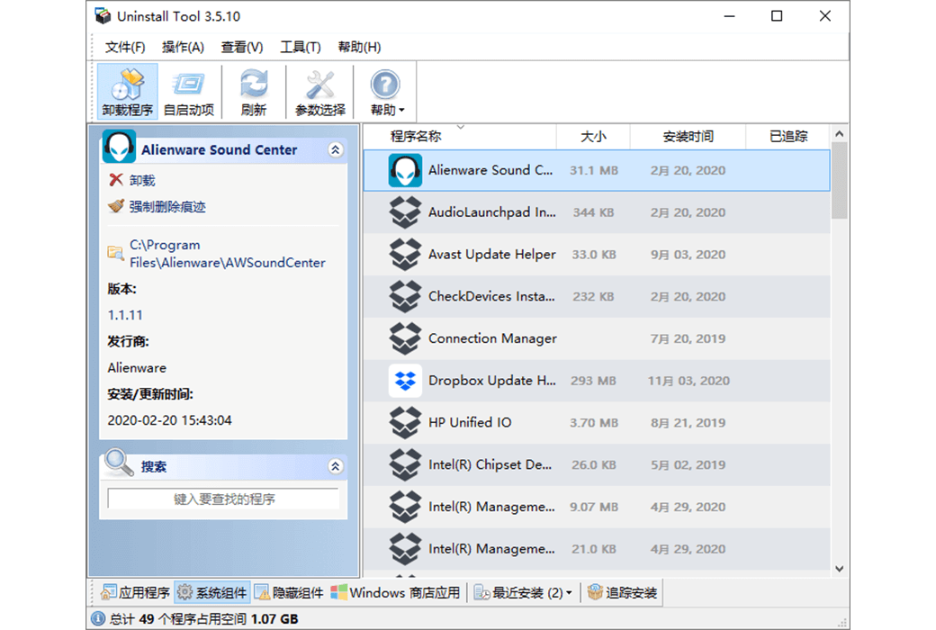Select HP Unified IO row name

(x=470, y=422)
